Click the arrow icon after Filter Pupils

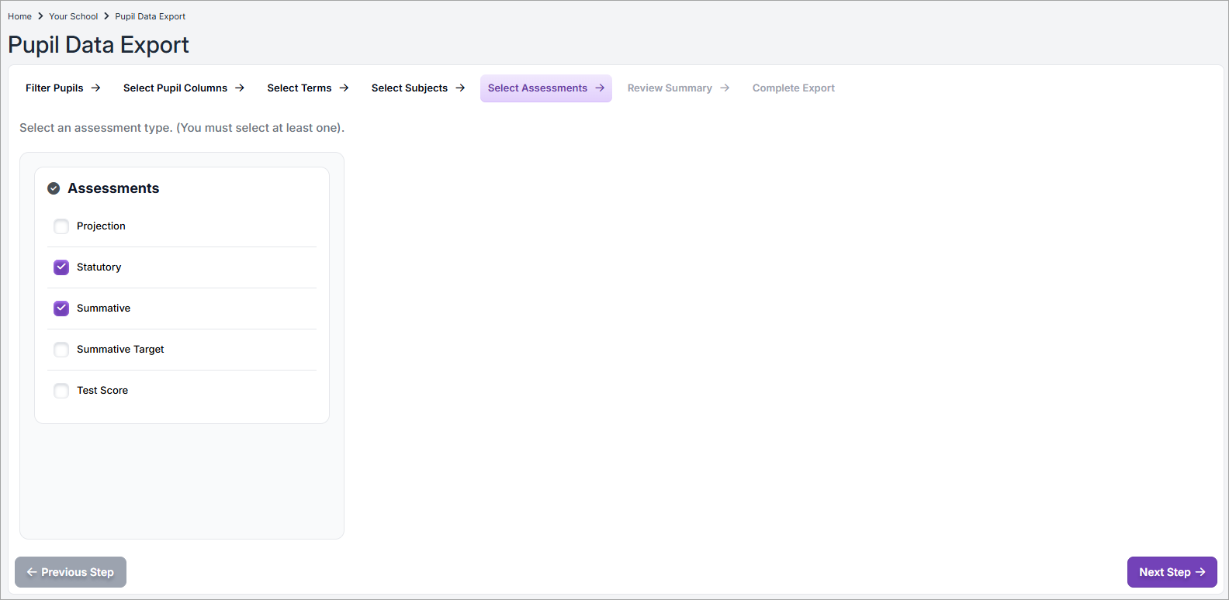pos(95,88)
